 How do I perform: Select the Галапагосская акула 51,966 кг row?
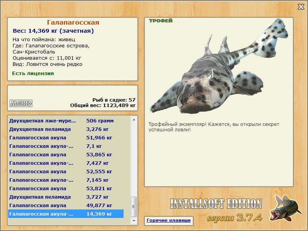tap(66, 138)
